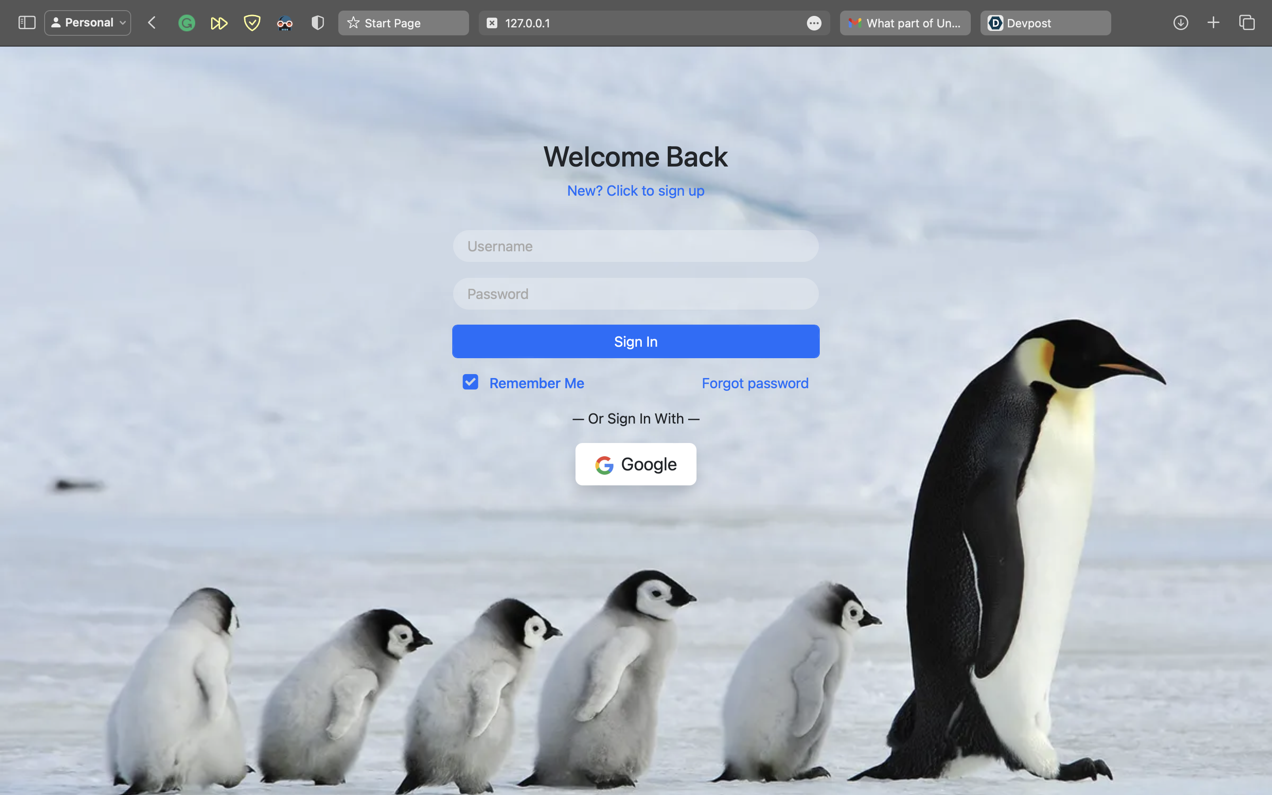Click the Username input field
The image size is (1272, 795).
636,246
